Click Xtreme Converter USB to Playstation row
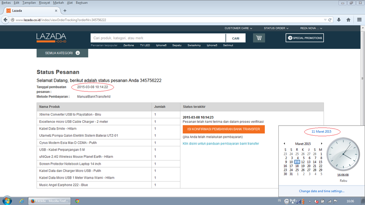The height and width of the screenshot is (205, 365). click(94, 115)
